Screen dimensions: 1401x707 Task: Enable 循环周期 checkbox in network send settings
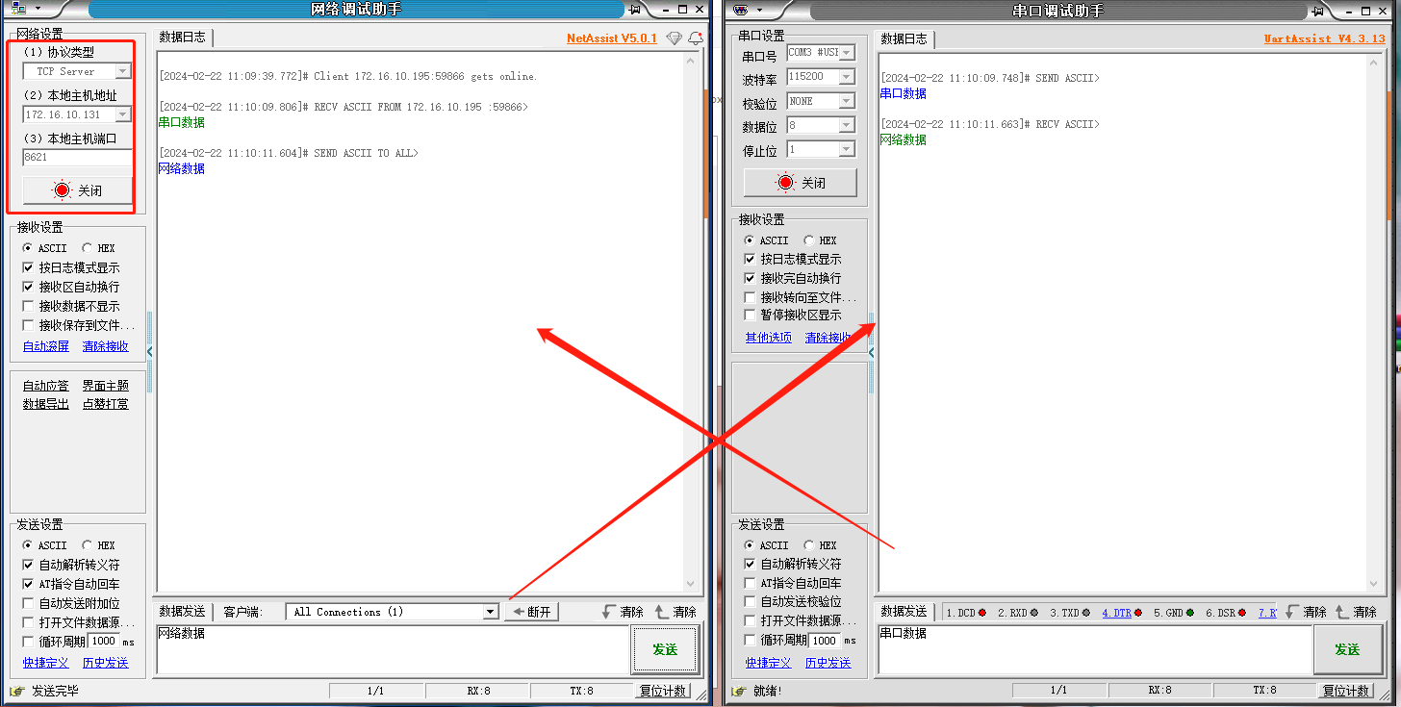28,642
